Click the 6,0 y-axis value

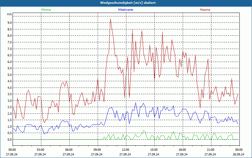click(10, 62)
